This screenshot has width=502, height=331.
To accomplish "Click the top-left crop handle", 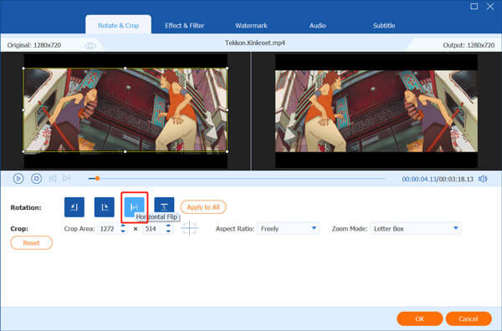I will 23,68.
